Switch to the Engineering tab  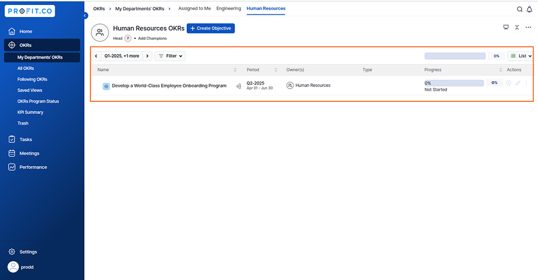pyautogui.click(x=229, y=9)
